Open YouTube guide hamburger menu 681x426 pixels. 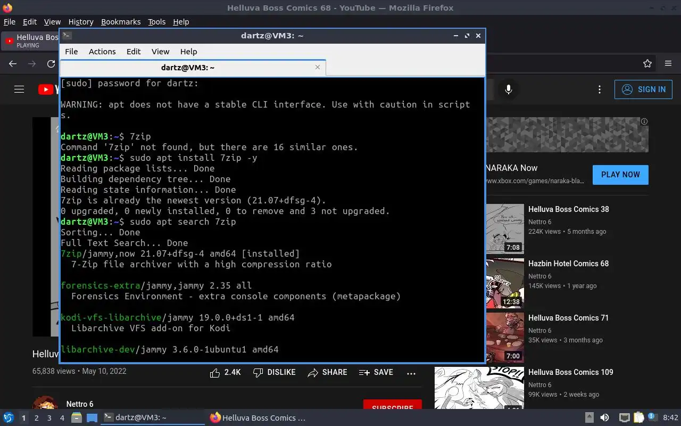19,89
